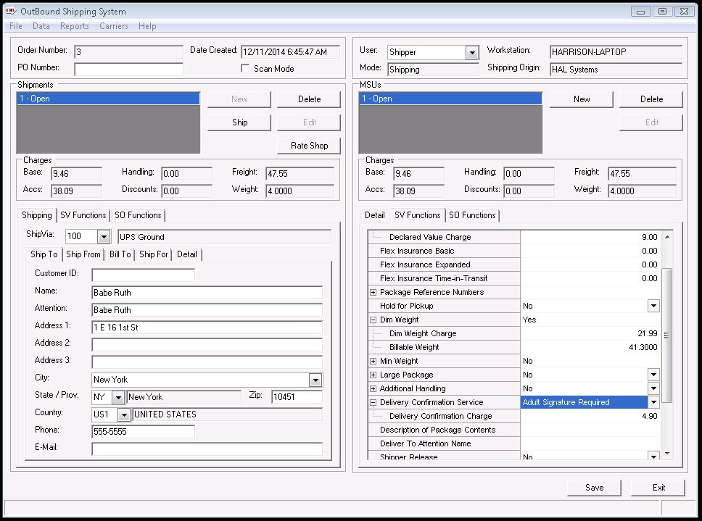The height and width of the screenshot is (521, 702).
Task: Open the Hold for Pickup dropdown arrow
Action: coord(653,306)
